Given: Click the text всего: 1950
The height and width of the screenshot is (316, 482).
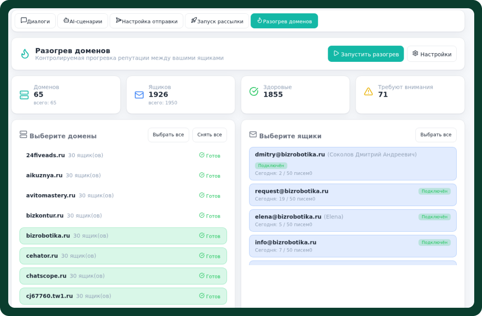Looking at the screenshot, I should click(x=162, y=103).
